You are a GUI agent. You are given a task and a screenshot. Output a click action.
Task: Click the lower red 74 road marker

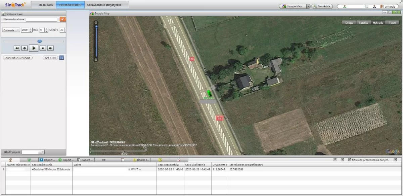pos(220,118)
